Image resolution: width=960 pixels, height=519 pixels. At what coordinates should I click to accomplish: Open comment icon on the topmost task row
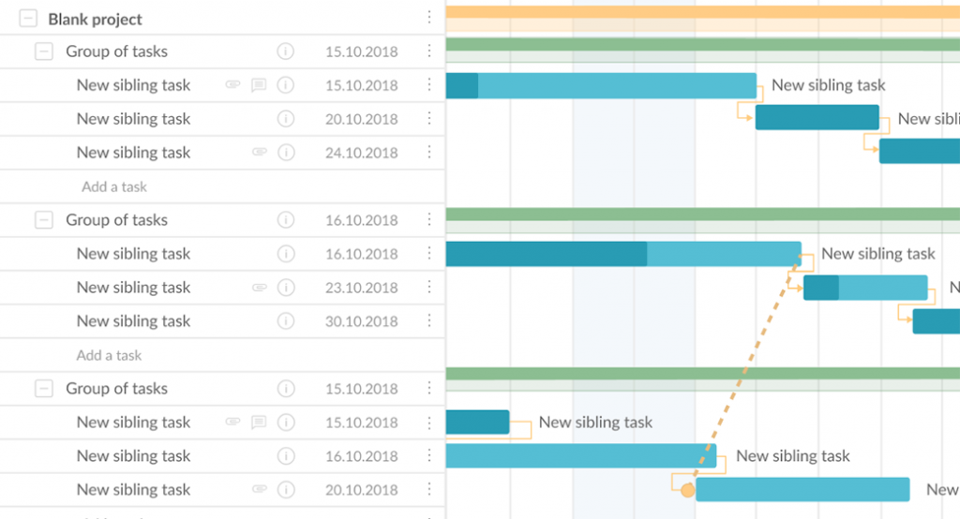259,85
